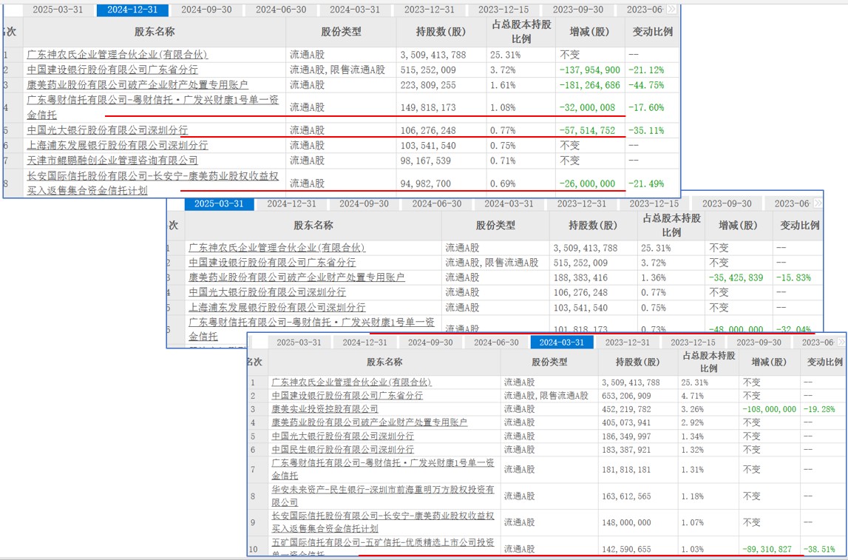Select the -108,000,000 change value
Screen dimensions: 848x560
pyautogui.click(x=770, y=409)
